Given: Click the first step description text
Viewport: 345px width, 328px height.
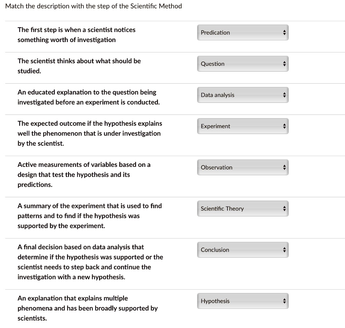Looking at the screenshot, I should 76,35.
